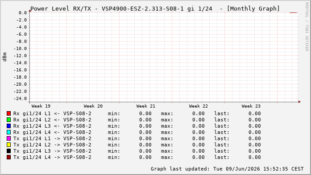
Task: Click the '-10.0' y-axis tick label
Action: coord(20,49)
